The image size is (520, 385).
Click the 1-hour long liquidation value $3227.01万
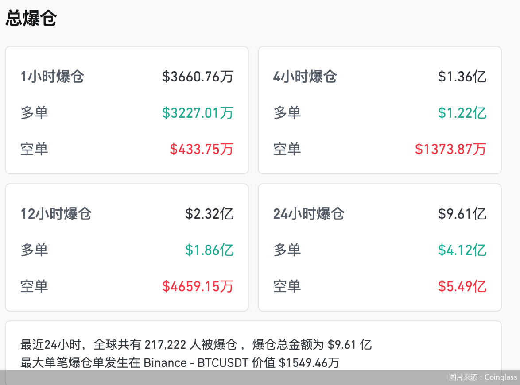198,113
